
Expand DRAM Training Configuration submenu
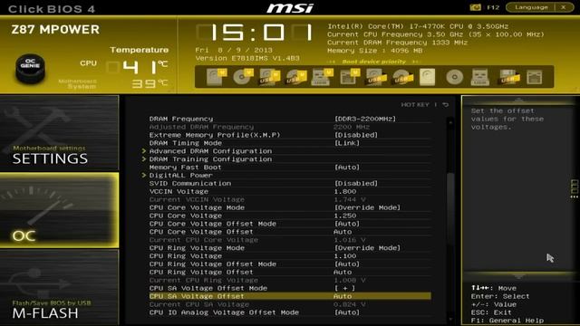click(x=210, y=159)
